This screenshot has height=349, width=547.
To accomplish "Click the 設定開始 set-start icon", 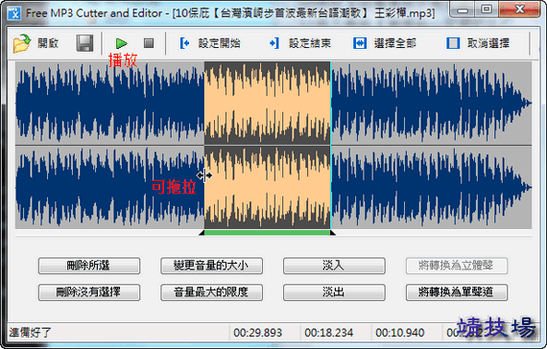I will [x=184, y=43].
